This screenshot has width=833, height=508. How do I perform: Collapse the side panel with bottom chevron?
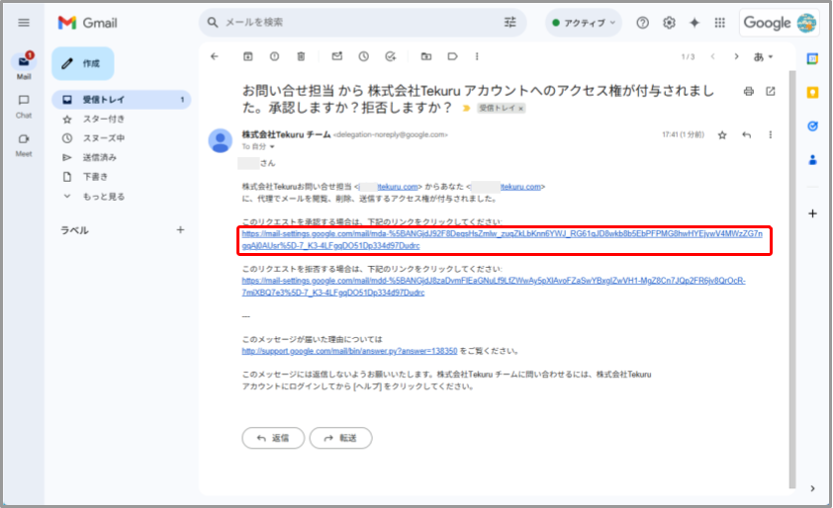tap(812, 488)
